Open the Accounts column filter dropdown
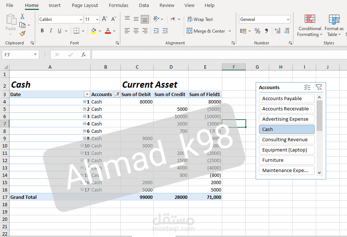The width and height of the screenshot is (347, 237). [117, 94]
